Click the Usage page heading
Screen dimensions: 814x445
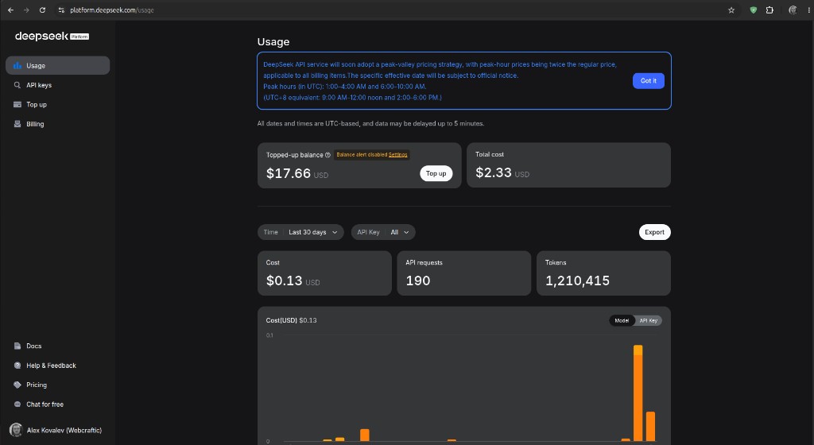tap(273, 42)
